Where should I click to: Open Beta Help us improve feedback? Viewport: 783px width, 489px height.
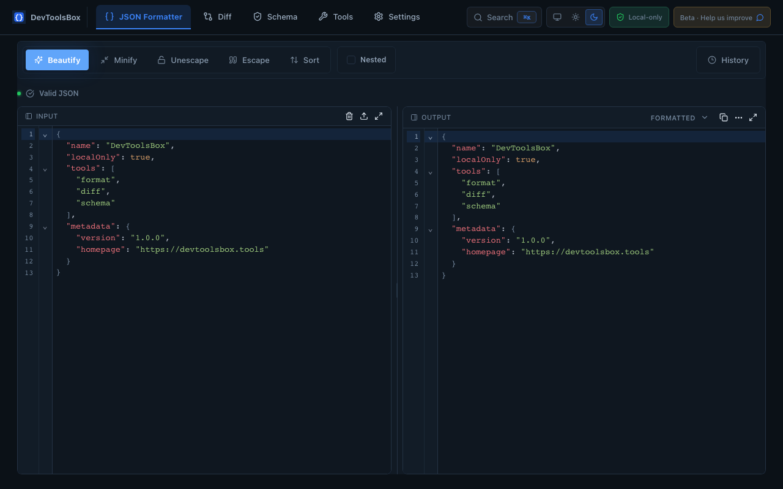pos(722,17)
